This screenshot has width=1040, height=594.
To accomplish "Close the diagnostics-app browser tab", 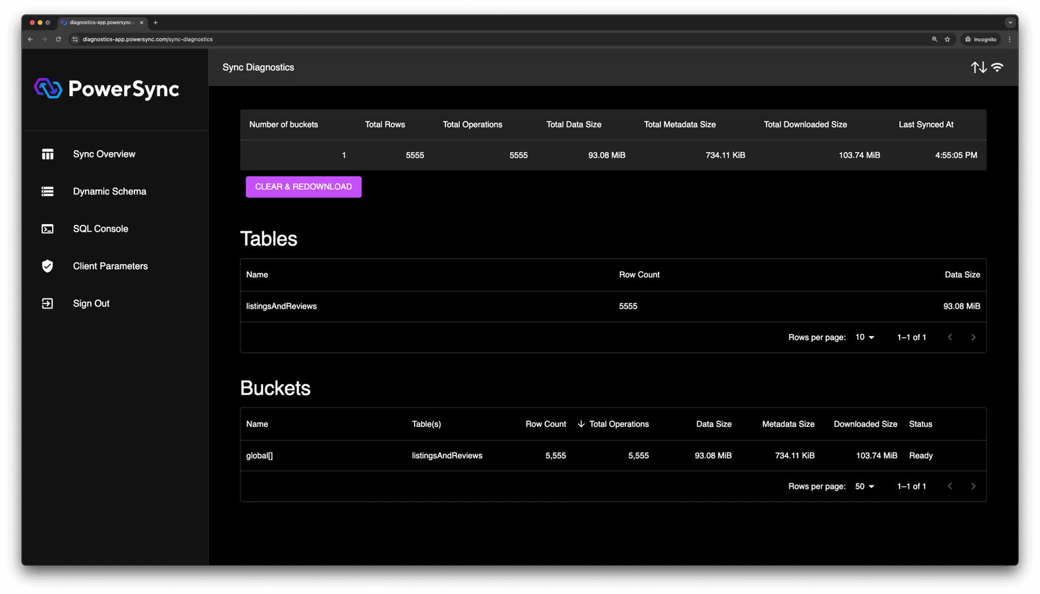I will click(142, 23).
